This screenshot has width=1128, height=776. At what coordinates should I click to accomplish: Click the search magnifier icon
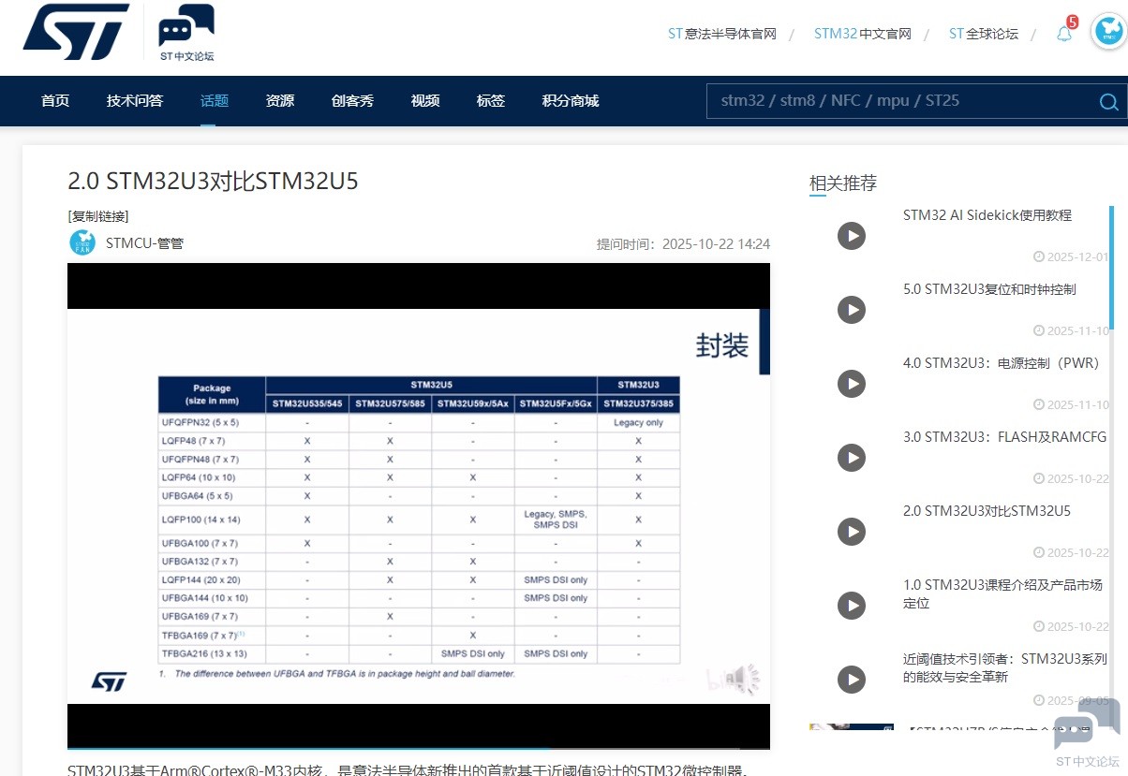pyautogui.click(x=1108, y=102)
